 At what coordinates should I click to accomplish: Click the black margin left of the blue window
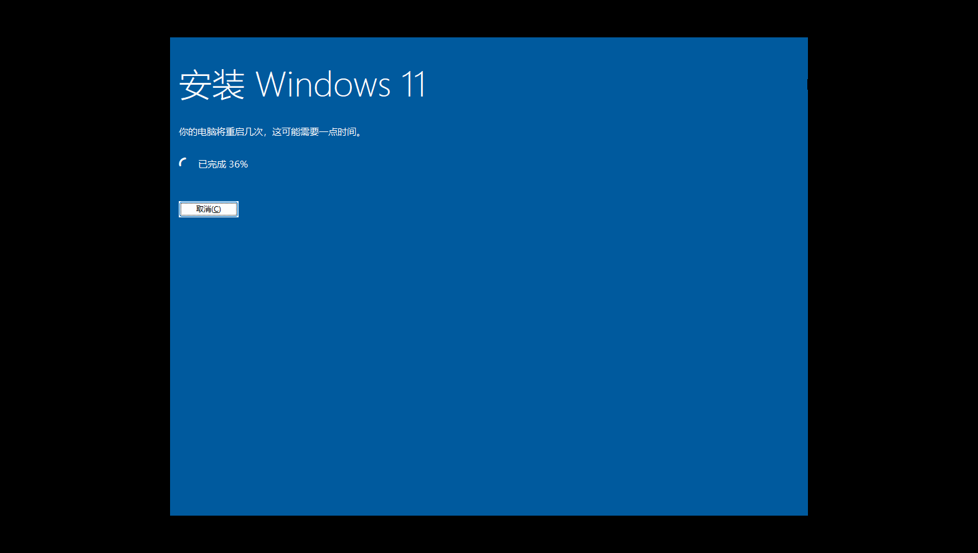pyautogui.click(x=85, y=276)
